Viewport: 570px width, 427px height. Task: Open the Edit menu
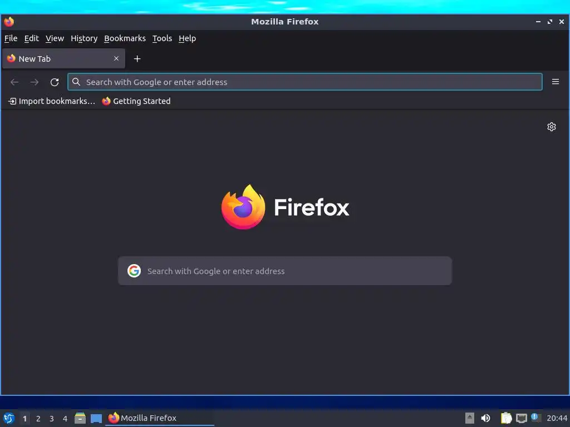pos(32,38)
